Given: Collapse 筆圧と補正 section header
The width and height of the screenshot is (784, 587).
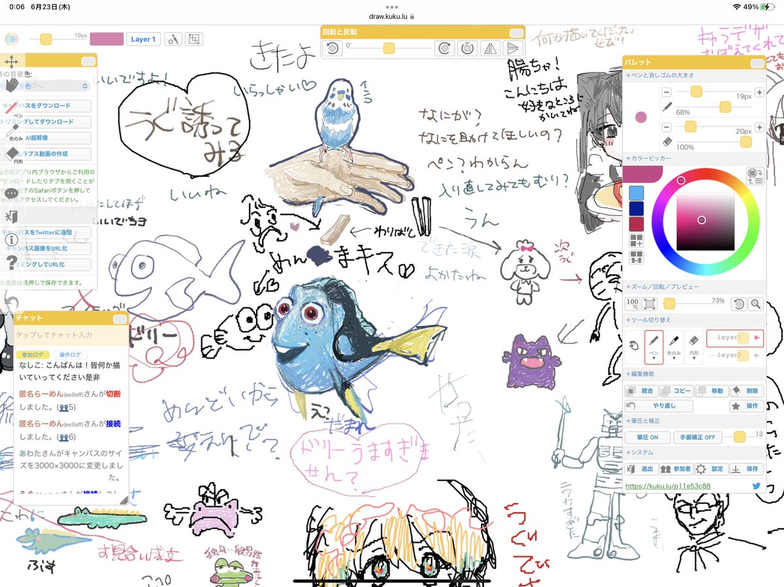Looking at the screenshot, I should tap(694, 421).
